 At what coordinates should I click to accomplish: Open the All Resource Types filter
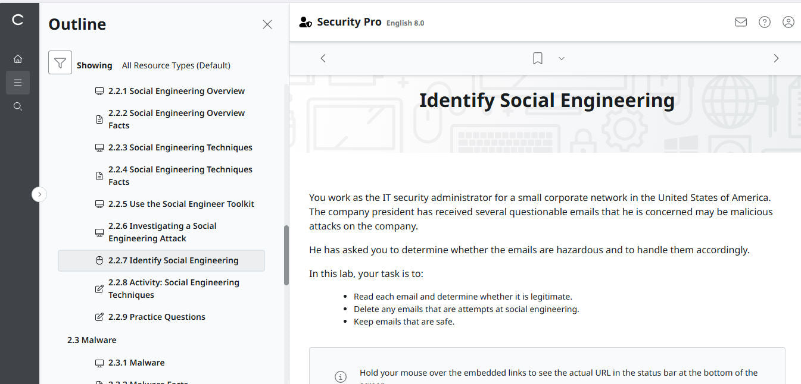176,65
